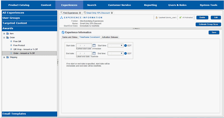
Task: Switch to Email Only 10% Discount tab
Action: click(98, 13)
